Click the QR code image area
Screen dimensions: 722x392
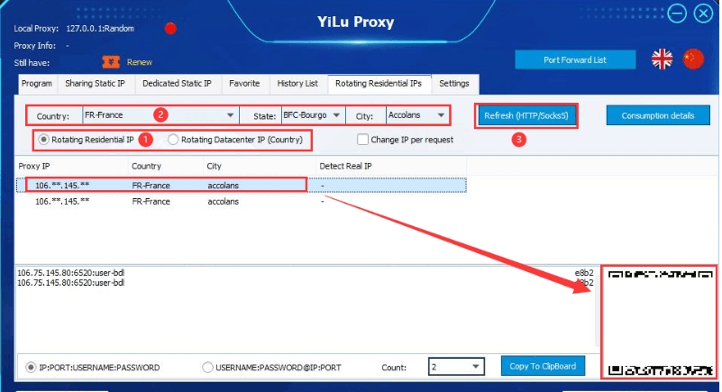[x=660, y=322]
